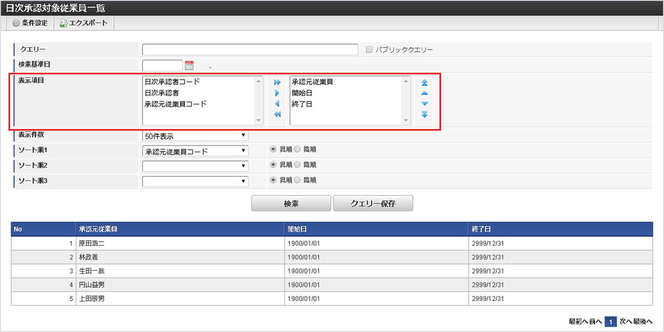Click the クエリー text input field
The image size is (664, 332).
pyautogui.click(x=250, y=49)
